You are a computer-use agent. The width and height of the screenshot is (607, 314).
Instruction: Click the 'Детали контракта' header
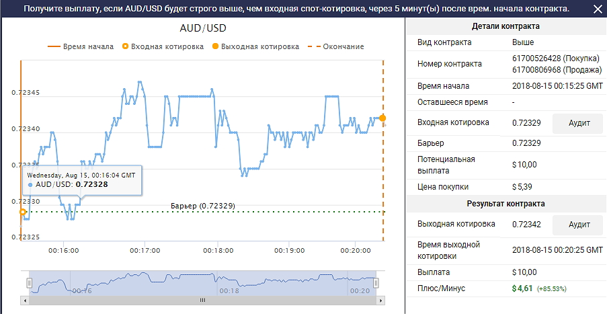[x=505, y=26]
